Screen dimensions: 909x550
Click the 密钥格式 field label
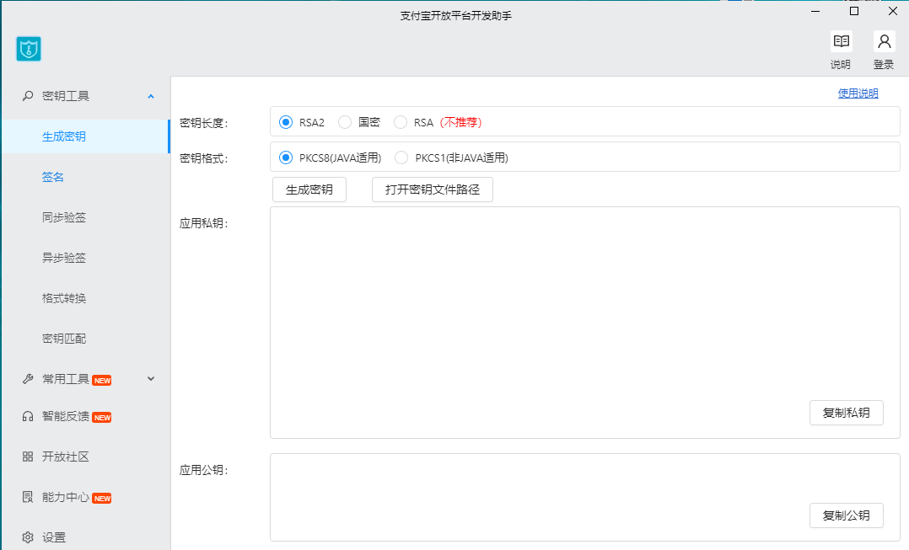pyautogui.click(x=204, y=158)
